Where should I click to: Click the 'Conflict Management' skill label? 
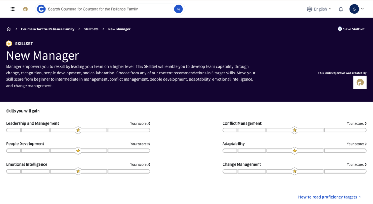(242, 123)
